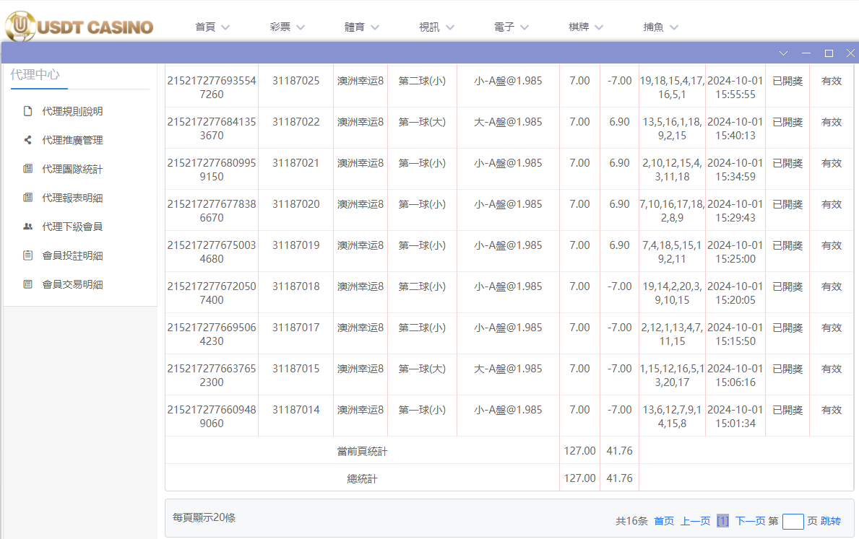Select the 捕魚 navigation menu
859x539 pixels.
click(661, 27)
